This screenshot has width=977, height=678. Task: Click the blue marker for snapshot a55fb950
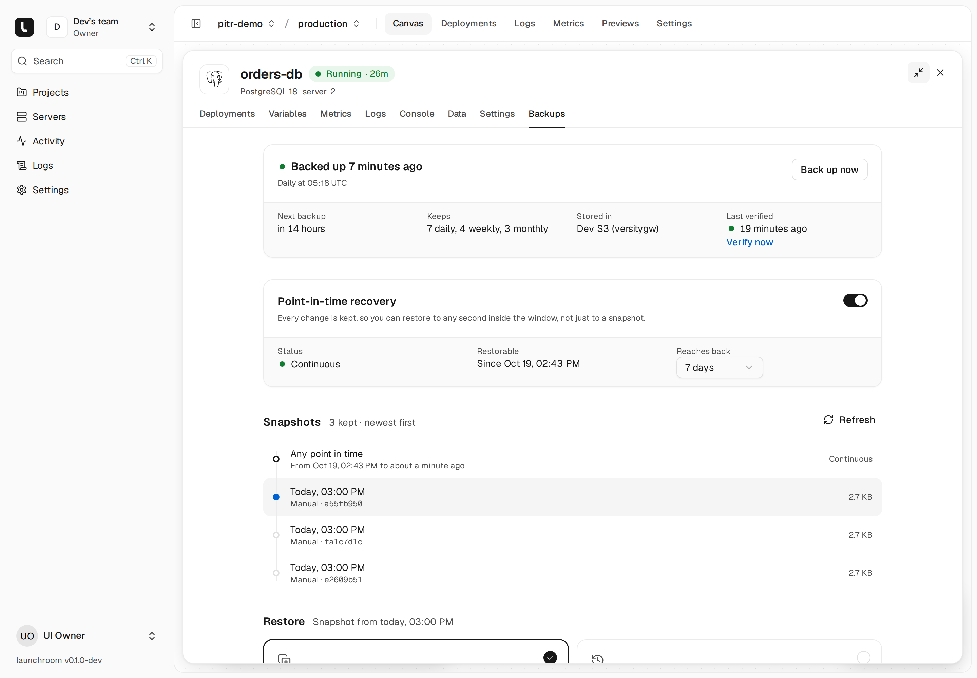click(276, 497)
